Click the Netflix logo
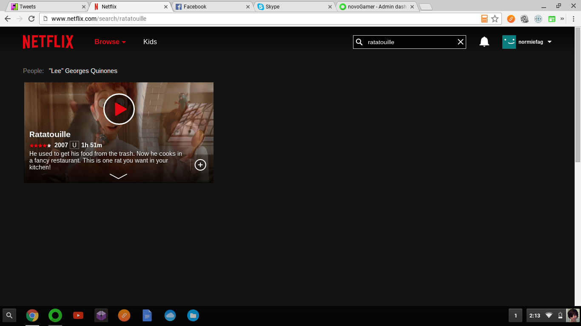 coord(48,42)
